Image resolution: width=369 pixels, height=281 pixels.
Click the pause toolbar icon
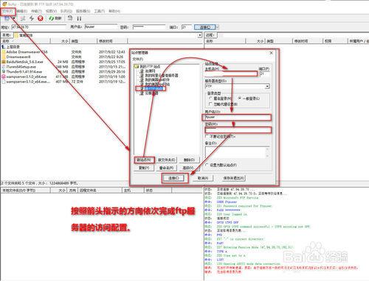pos(79,18)
